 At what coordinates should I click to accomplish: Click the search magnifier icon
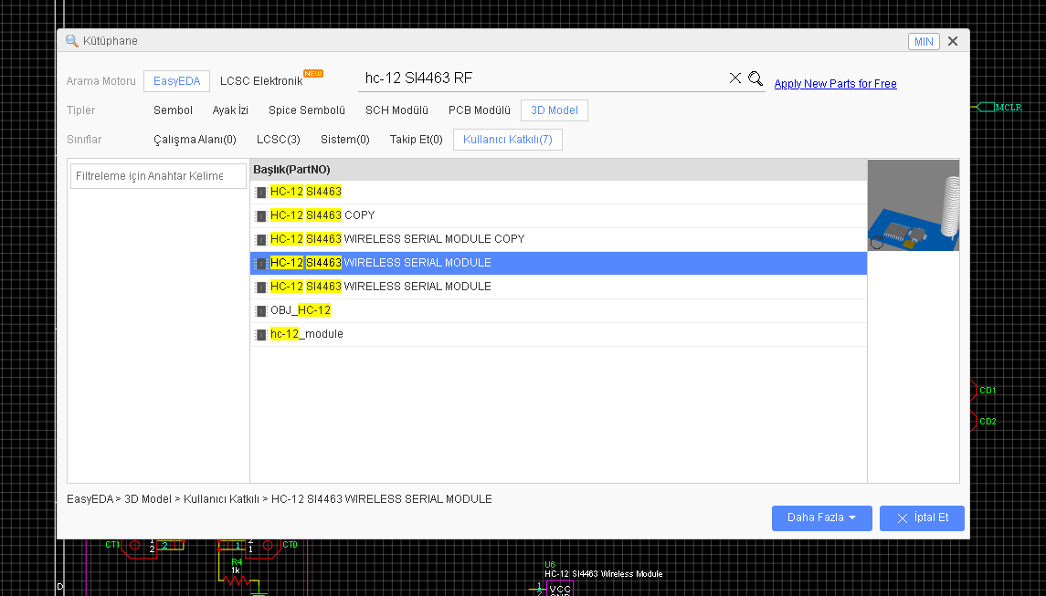click(755, 78)
